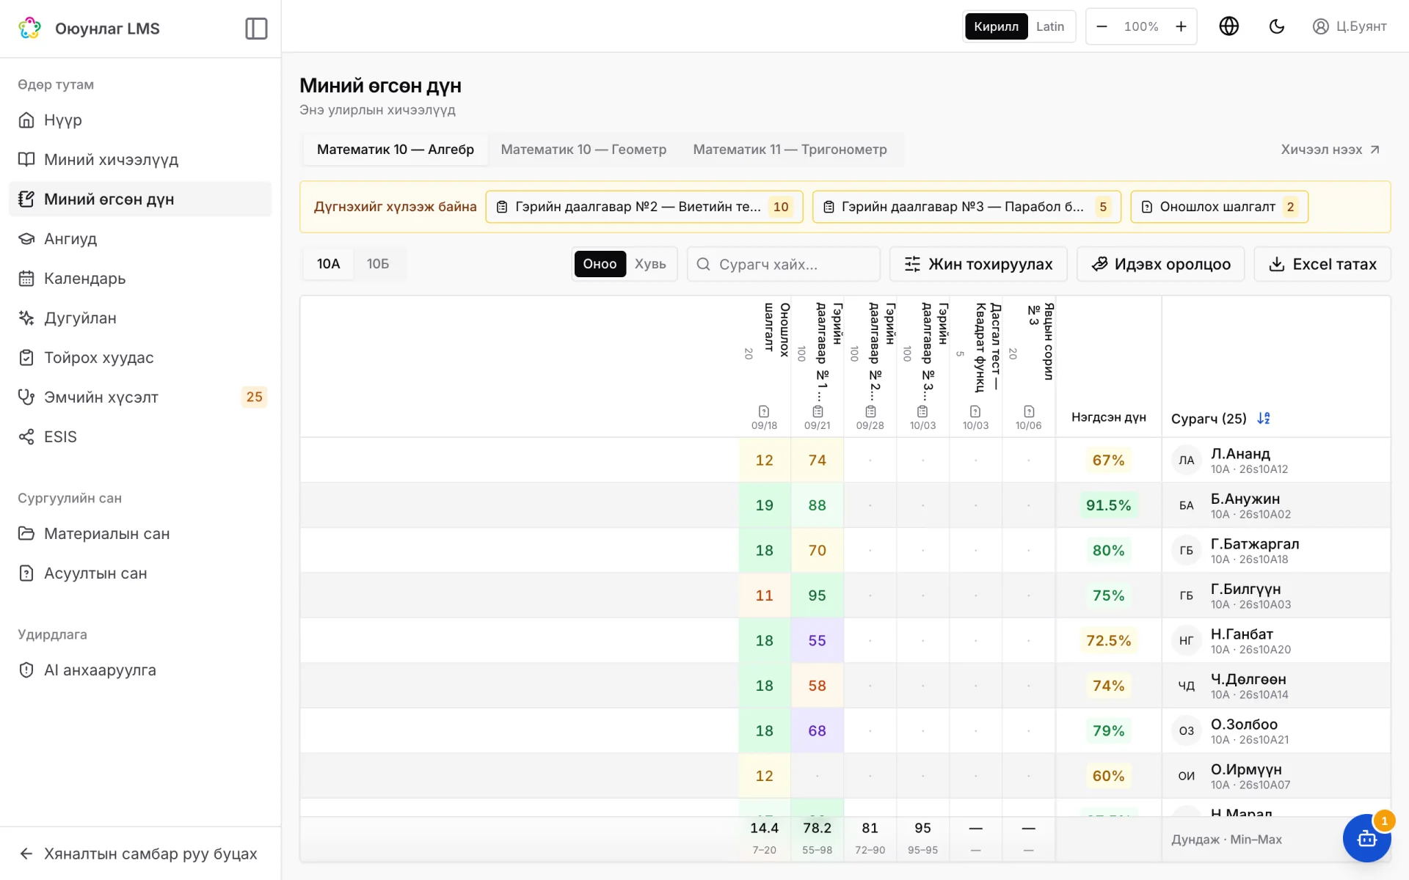Download grades with Excel татах
Viewport: 1409px width, 880px height.
[1322, 264]
